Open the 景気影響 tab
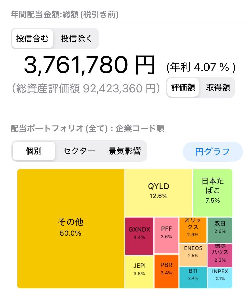The width and height of the screenshot is (251, 291). tap(124, 151)
